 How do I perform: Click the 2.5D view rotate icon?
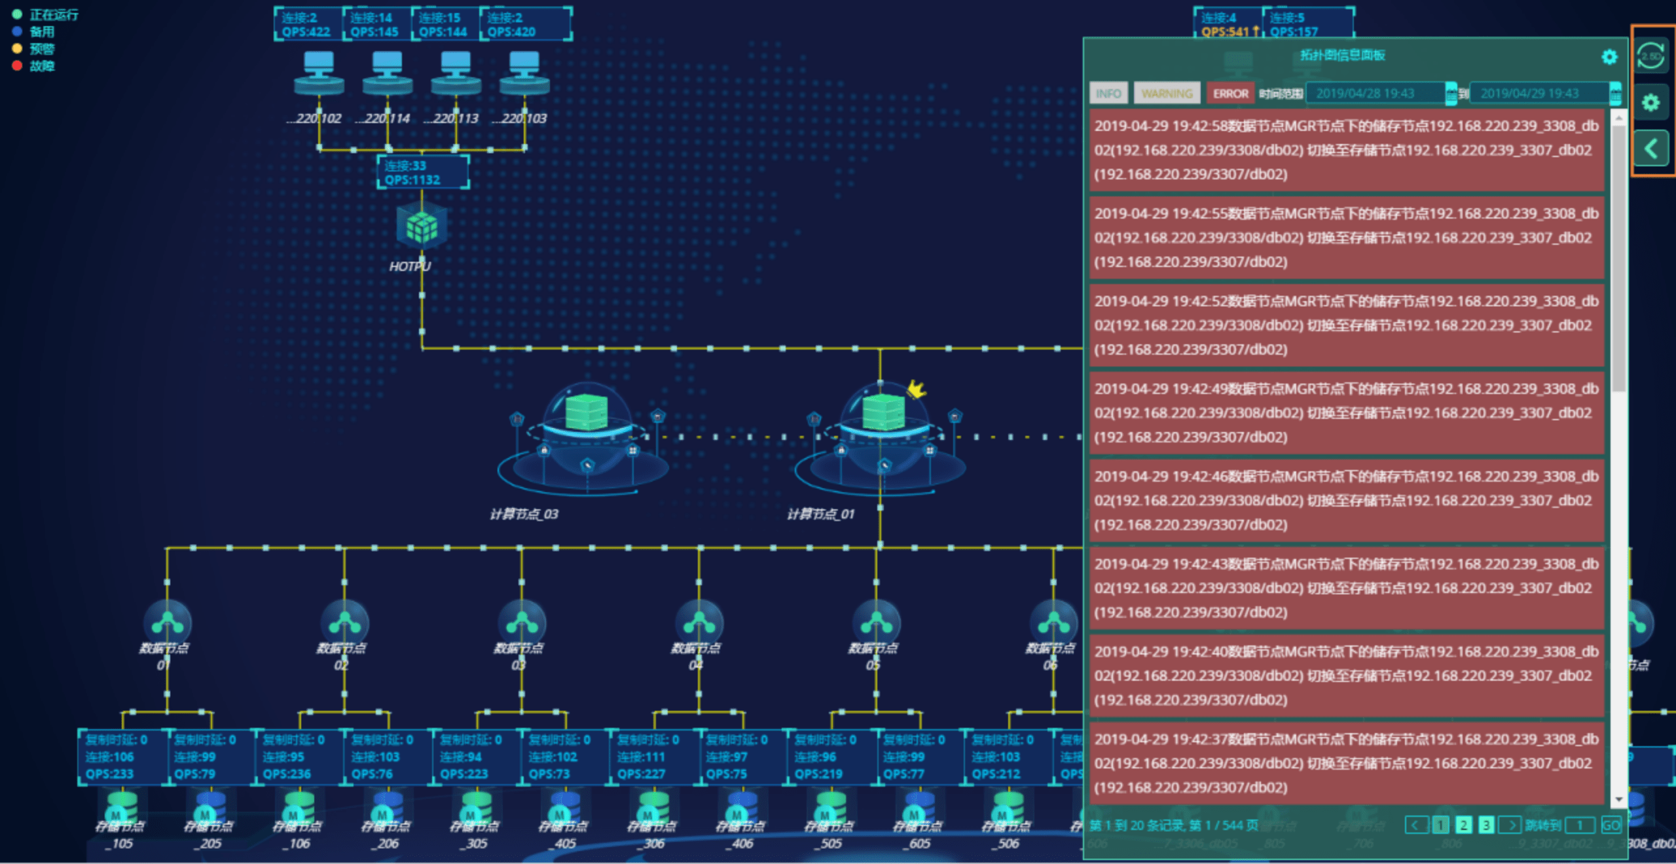point(1650,56)
